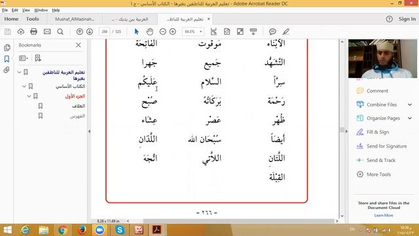The image size is (419, 236).
Task: Click the page number field showing 266
Action: (x=105, y=31)
